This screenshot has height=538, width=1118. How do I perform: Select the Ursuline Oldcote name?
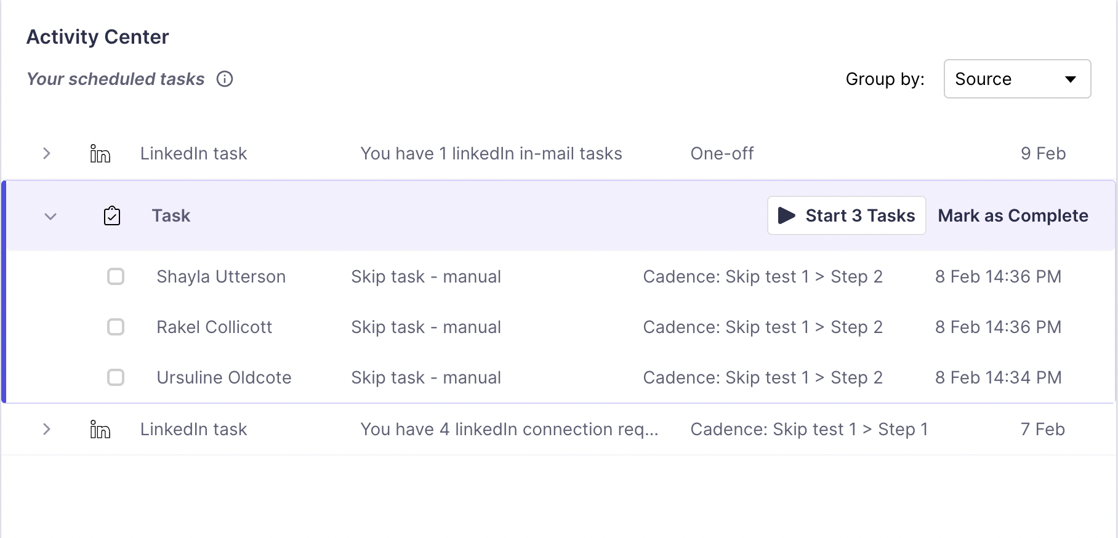(x=224, y=377)
